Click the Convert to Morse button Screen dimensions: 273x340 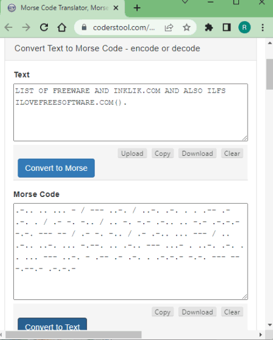coord(56,168)
